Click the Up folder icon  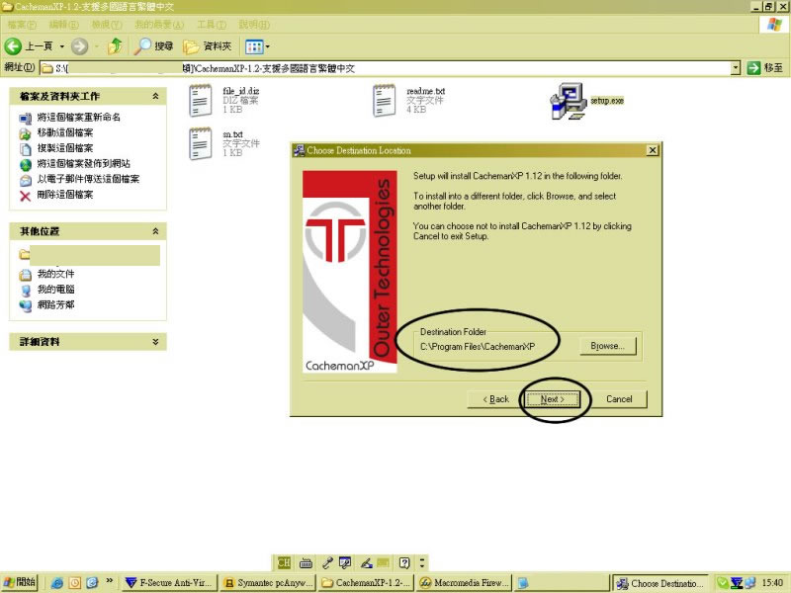(x=116, y=45)
